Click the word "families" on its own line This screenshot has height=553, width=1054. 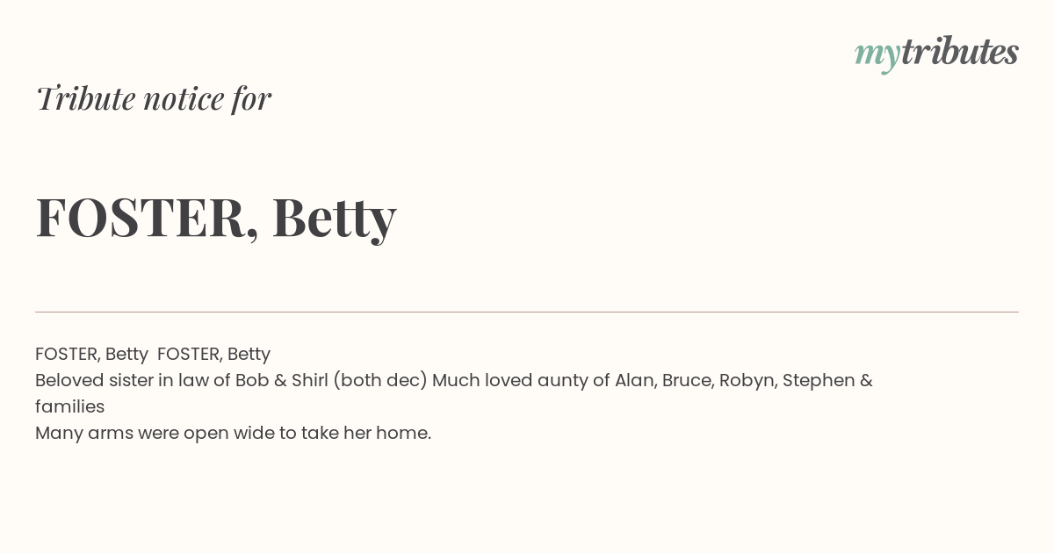coord(70,406)
